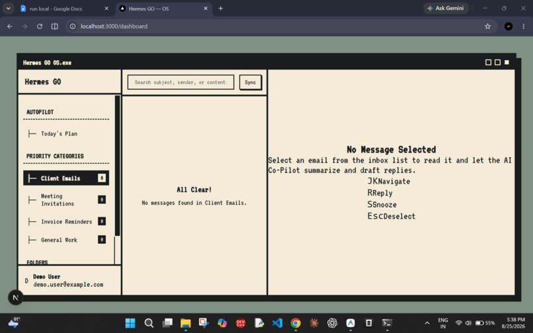533x333 pixels.
Task: View site information for localhost
Action: [x=73, y=26]
